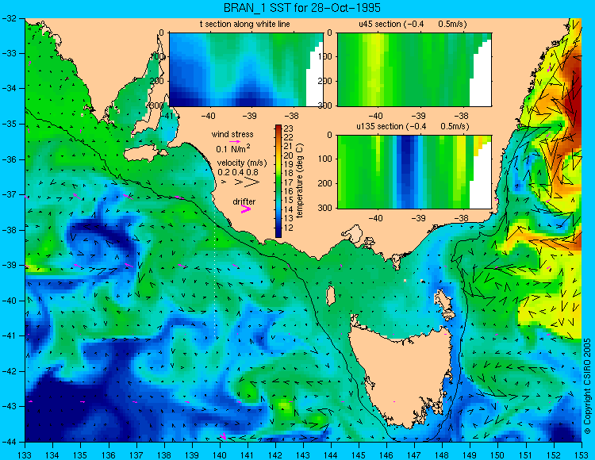
Task: Click the -37 latitude label
Action: point(9,194)
